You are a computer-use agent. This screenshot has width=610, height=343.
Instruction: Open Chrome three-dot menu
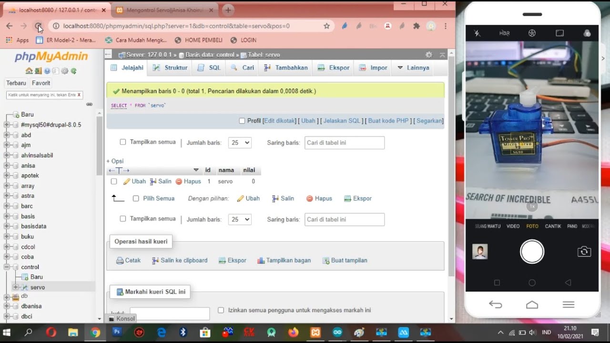coord(446,26)
